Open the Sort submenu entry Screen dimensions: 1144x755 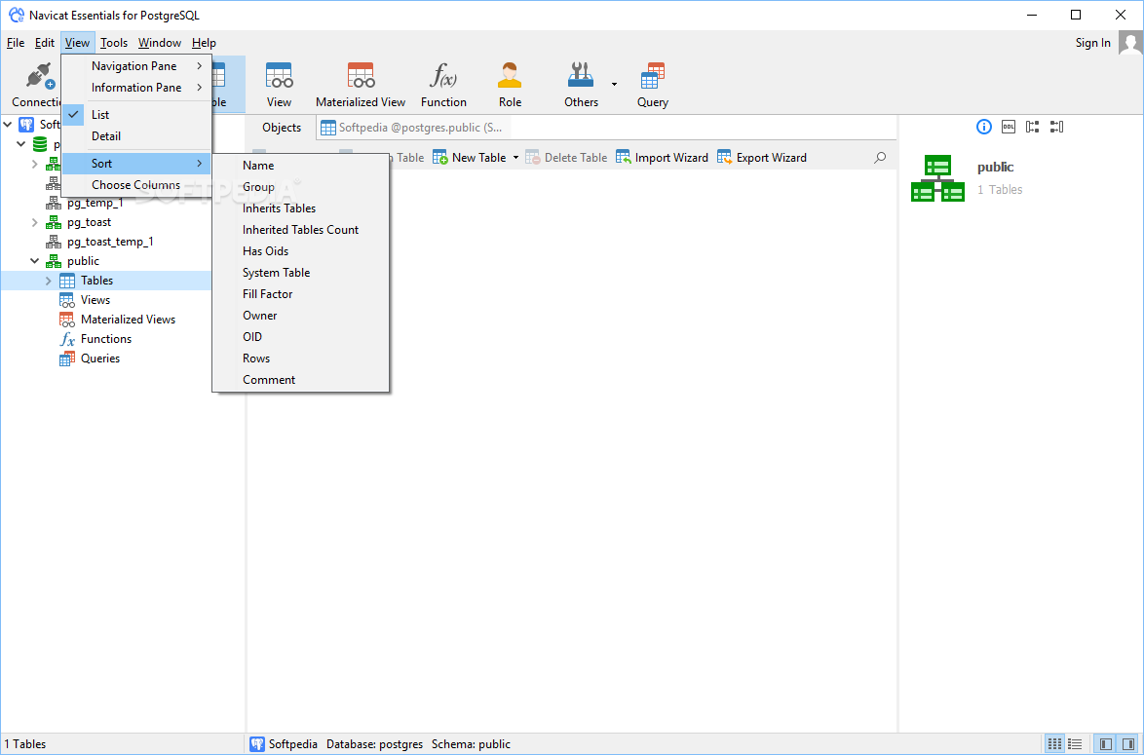(136, 164)
